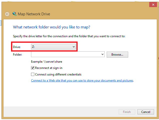Click the Map Network Drive title text

(34, 14)
